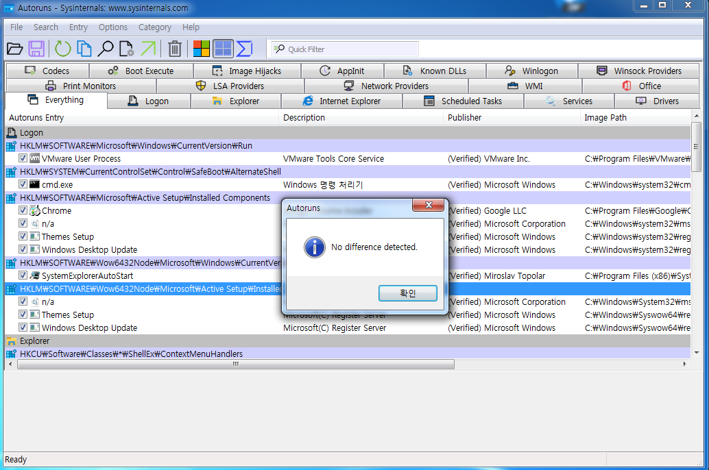Image resolution: width=709 pixels, height=470 pixels.
Task: Open the Entry menu
Action: click(x=78, y=27)
